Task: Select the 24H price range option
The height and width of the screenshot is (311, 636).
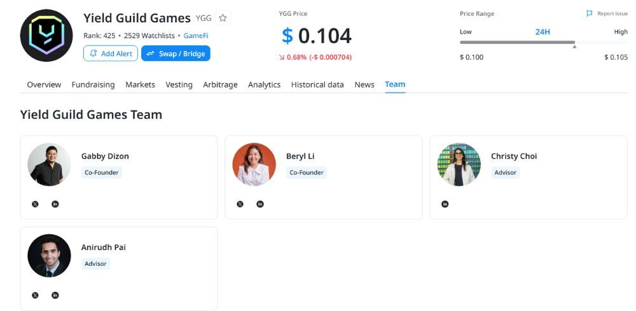Action: pyautogui.click(x=543, y=32)
